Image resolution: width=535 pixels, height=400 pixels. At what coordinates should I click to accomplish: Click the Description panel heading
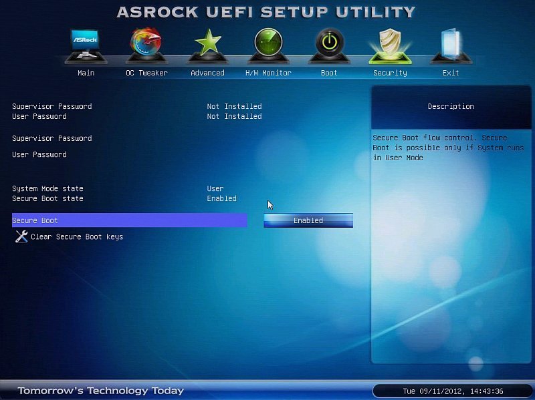451,106
